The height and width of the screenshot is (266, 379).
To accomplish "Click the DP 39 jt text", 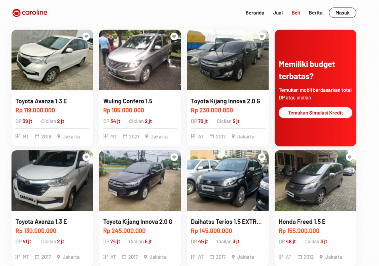I will [24, 121].
